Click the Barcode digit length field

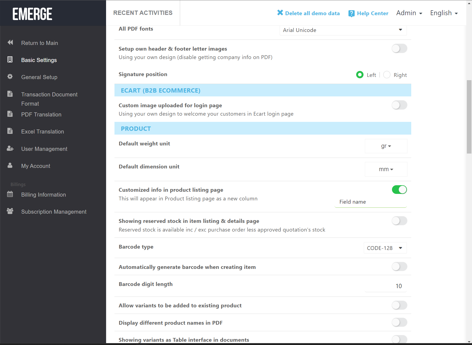pyautogui.click(x=386, y=286)
